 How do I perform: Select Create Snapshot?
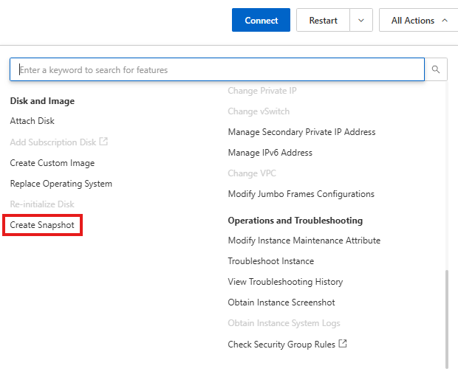(x=42, y=225)
